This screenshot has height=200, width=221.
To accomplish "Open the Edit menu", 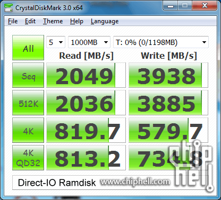I will 30,21.
